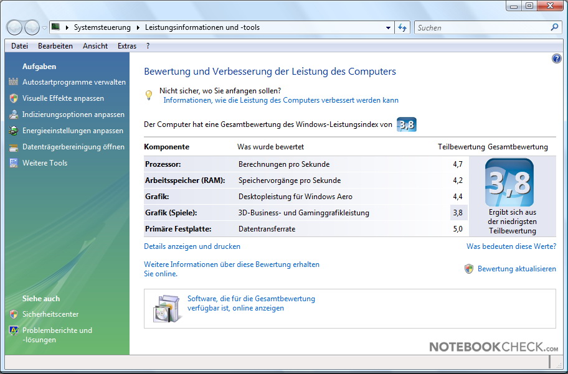Click the refresh button next to address bar
This screenshot has width=568, height=374.
coord(402,27)
